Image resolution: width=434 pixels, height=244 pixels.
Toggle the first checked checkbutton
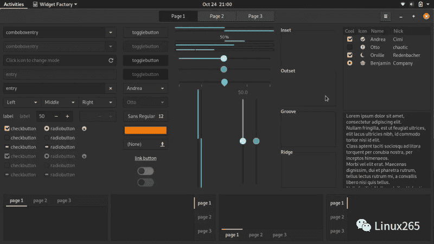[7, 129]
